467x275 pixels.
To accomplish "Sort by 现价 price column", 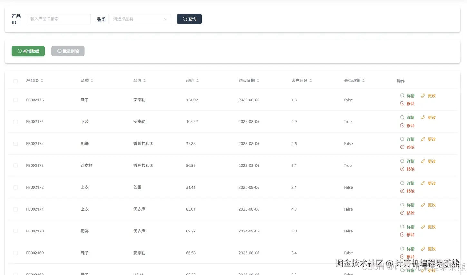I will [x=192, y=81].
